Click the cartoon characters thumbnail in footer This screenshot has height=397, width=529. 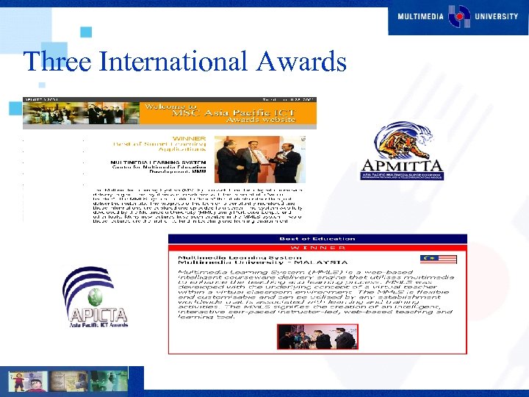tap(28, 382)
